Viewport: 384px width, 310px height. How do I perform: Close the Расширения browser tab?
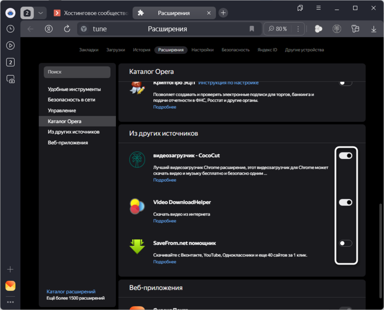click(x=209, y=13)
